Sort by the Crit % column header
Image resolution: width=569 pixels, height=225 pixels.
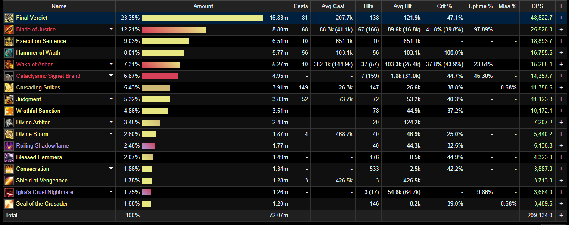[x=444, y=6]
